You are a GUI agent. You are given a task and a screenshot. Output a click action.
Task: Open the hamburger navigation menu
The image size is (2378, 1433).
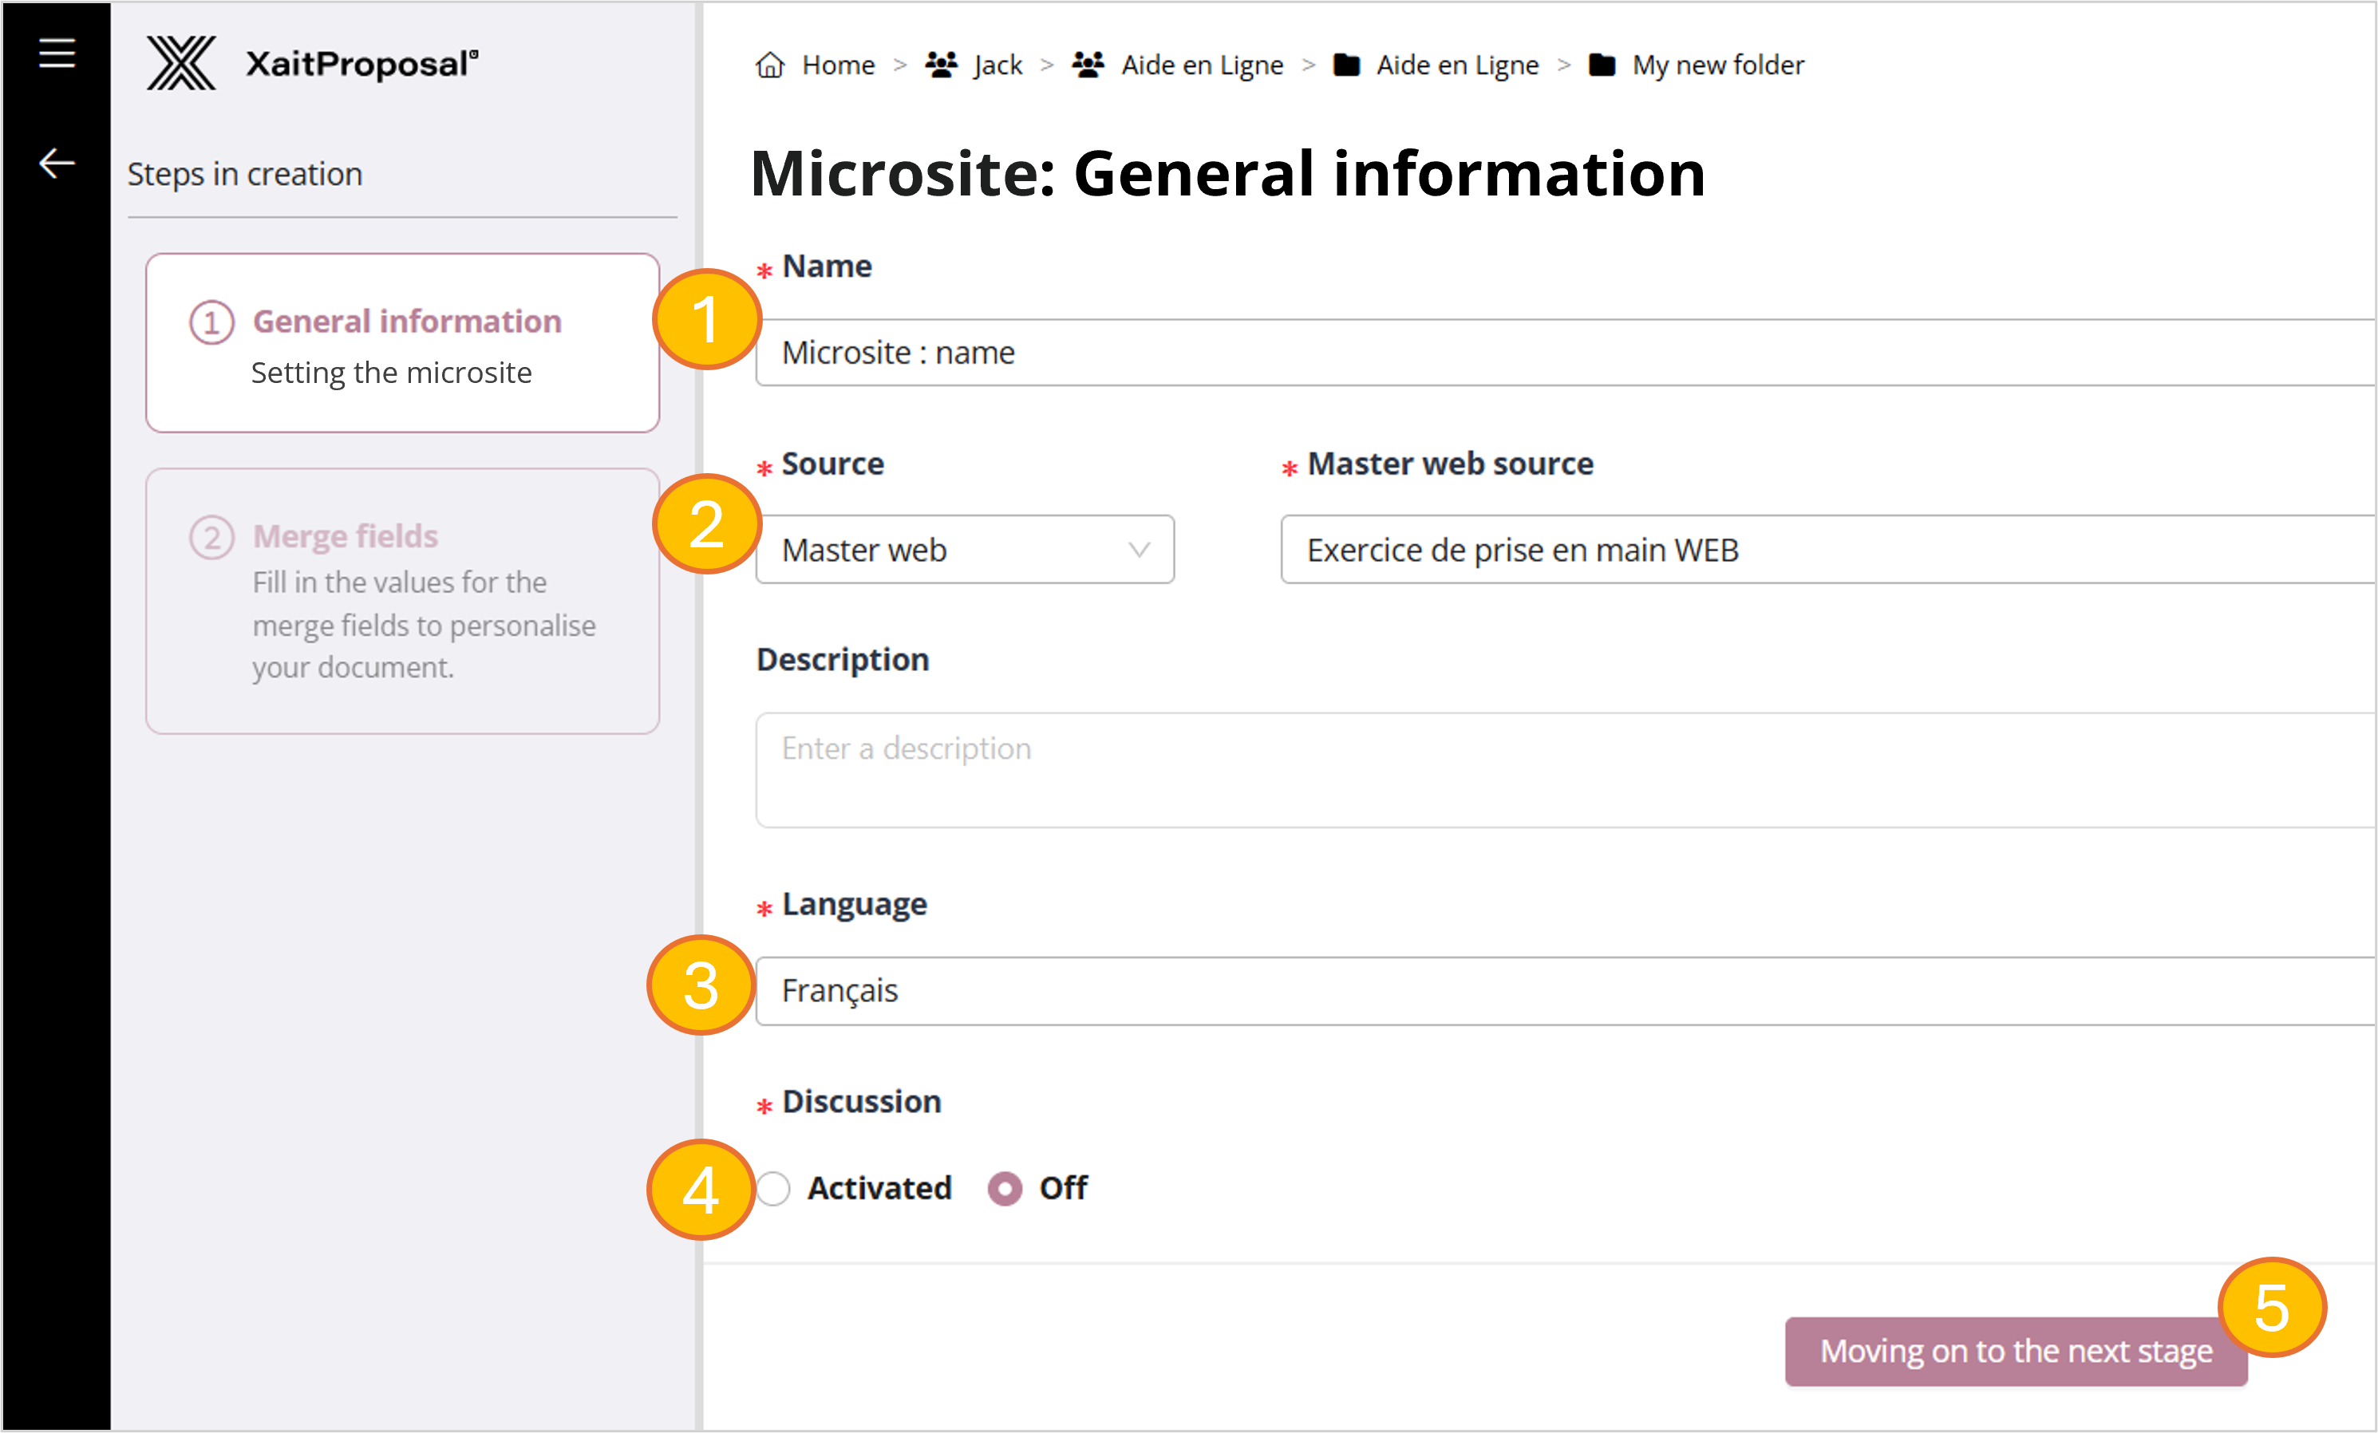55,53
